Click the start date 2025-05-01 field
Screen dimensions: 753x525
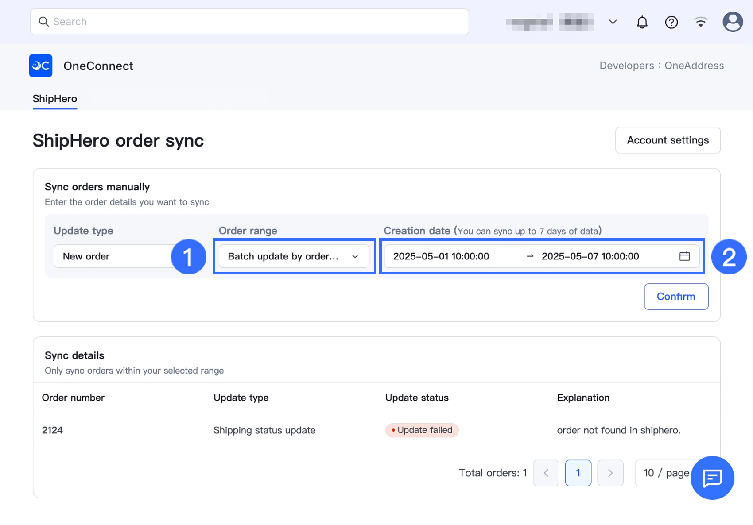click(441, 256)
